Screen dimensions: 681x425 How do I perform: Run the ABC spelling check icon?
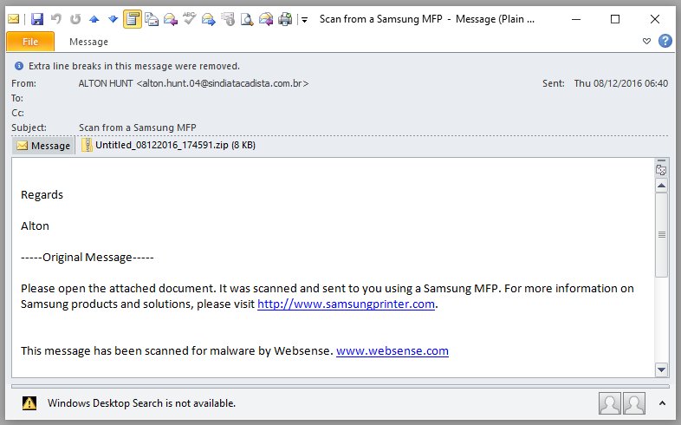(x=190, y=19)
